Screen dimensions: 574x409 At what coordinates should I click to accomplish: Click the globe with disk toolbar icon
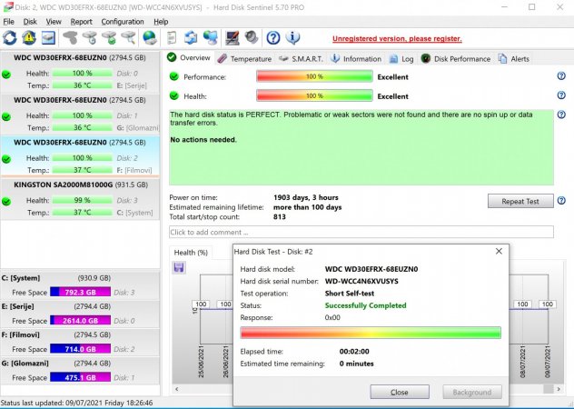tap(150, 38)
